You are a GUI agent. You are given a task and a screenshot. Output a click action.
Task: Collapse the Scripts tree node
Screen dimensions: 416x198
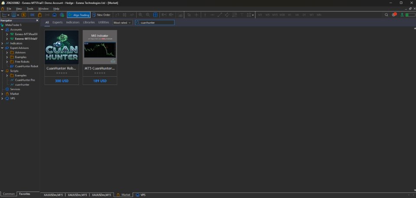pyautogui.click(x=3, y=71)
